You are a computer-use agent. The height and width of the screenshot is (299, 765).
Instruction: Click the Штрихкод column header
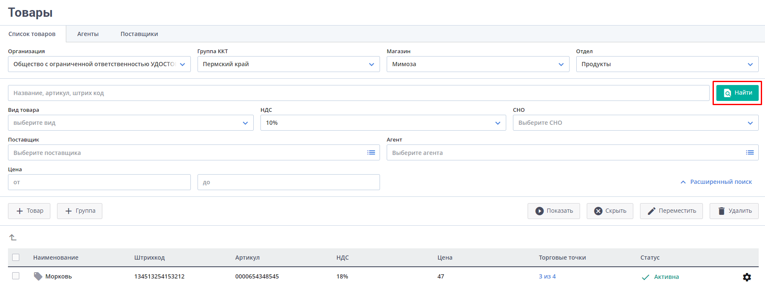(149, 258)
